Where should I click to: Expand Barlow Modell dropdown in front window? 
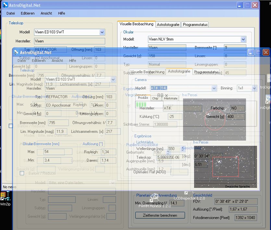(113, 183)
